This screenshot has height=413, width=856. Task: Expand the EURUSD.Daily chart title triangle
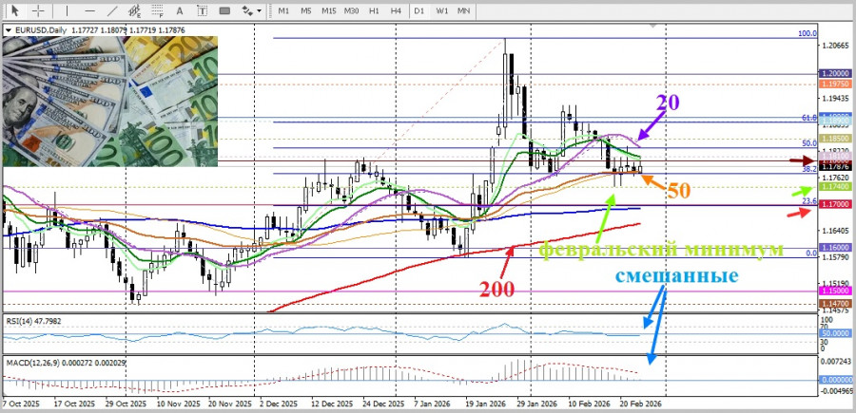coord(7,30)
